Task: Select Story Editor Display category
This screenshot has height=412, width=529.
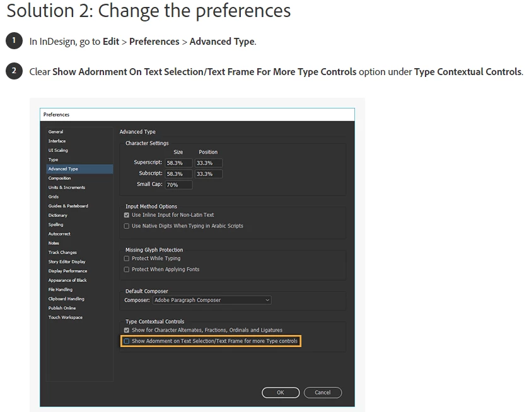Action: coord(67,262)
